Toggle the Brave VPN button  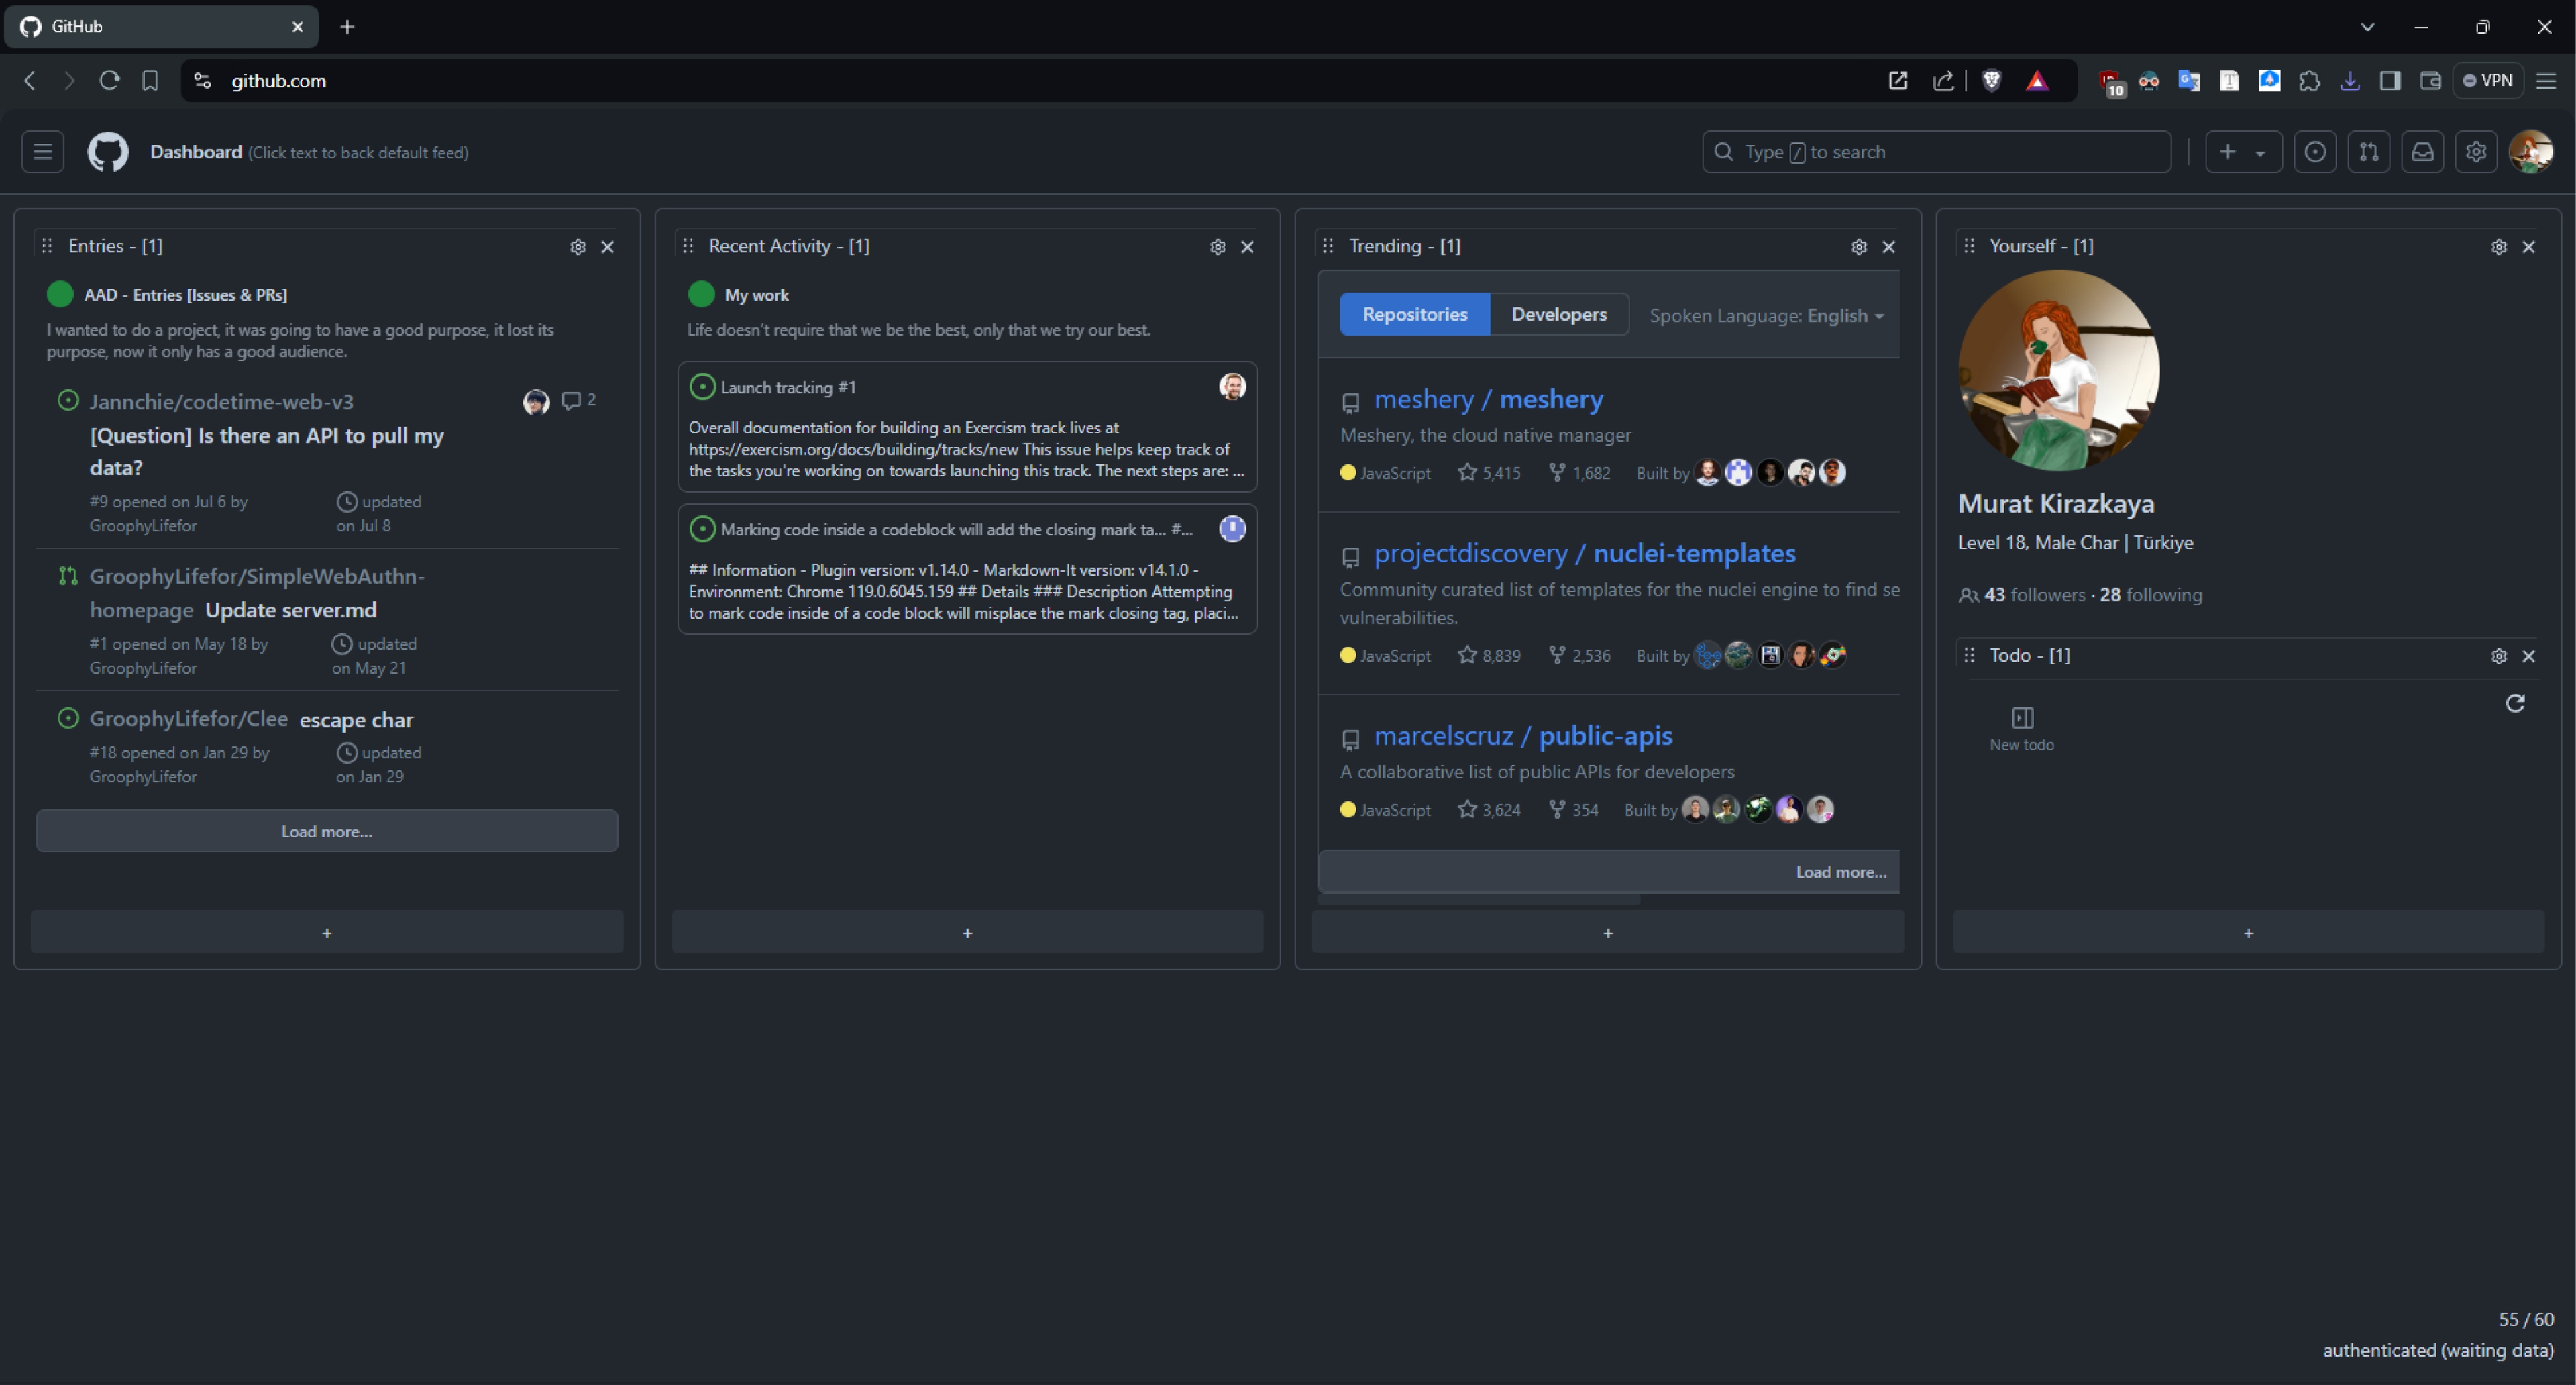2488,81
